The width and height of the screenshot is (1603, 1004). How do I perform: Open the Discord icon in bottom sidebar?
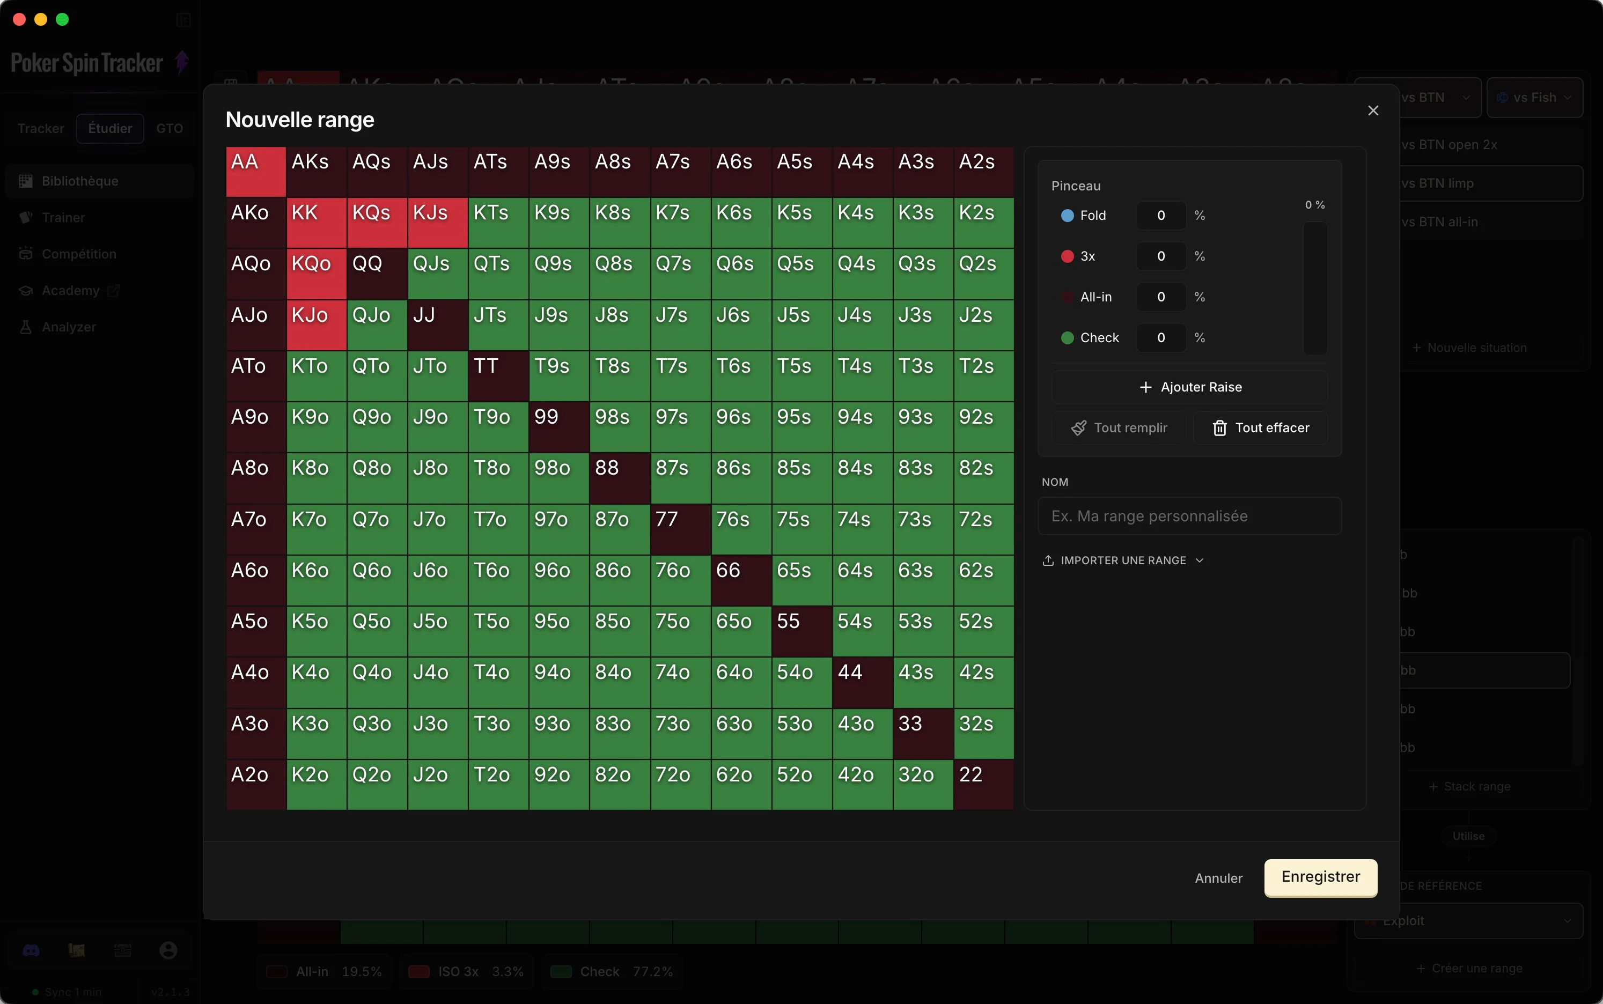coord(31,950)
